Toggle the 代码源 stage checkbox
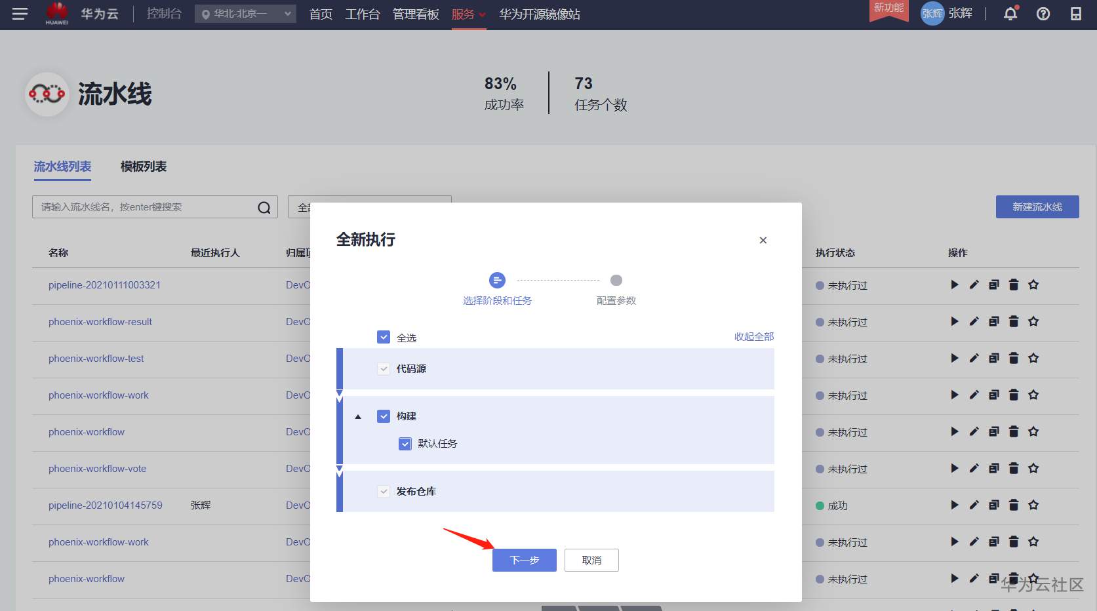 point(384,369)
